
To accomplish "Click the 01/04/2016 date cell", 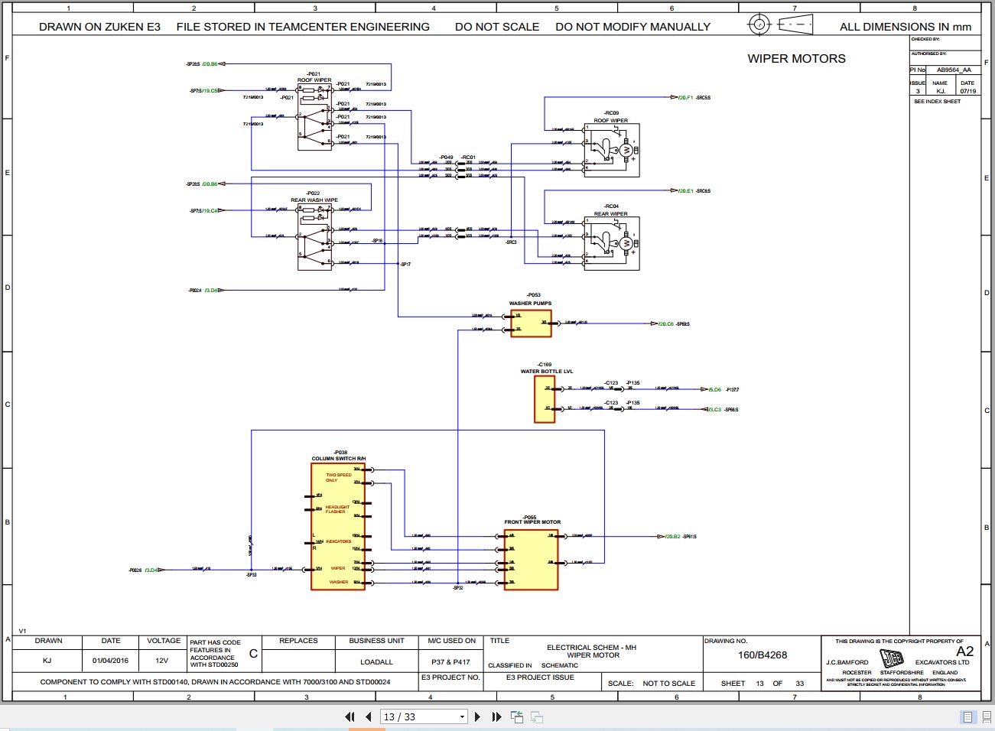I will pos(111,661).
